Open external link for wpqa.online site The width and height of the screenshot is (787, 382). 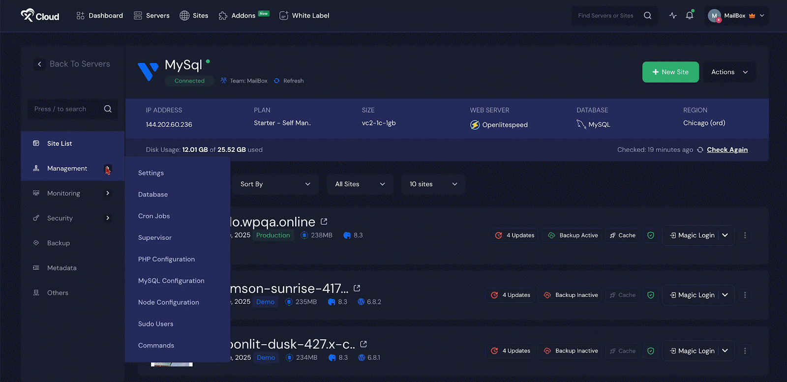[x=324, y=222]
